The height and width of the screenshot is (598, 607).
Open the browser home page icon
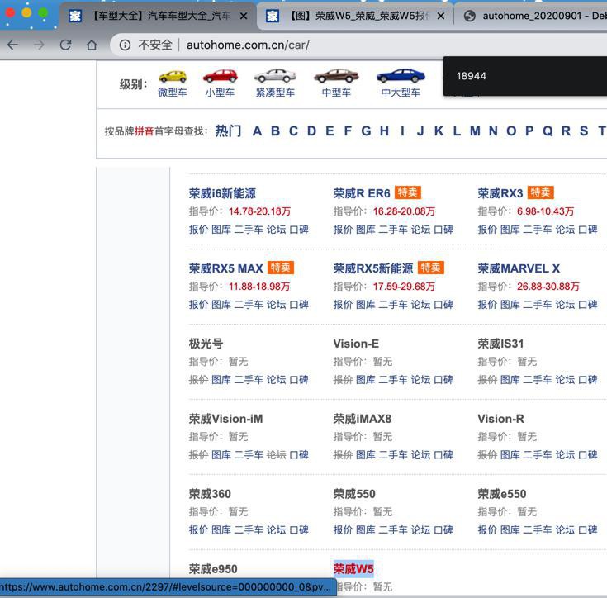92,45
